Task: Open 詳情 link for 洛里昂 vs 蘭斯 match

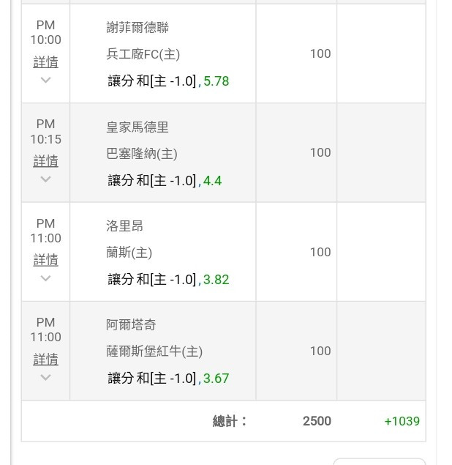Action: pos(45,260)
